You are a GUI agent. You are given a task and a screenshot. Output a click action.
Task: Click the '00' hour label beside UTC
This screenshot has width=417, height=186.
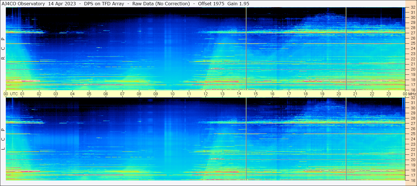[6, 94]
